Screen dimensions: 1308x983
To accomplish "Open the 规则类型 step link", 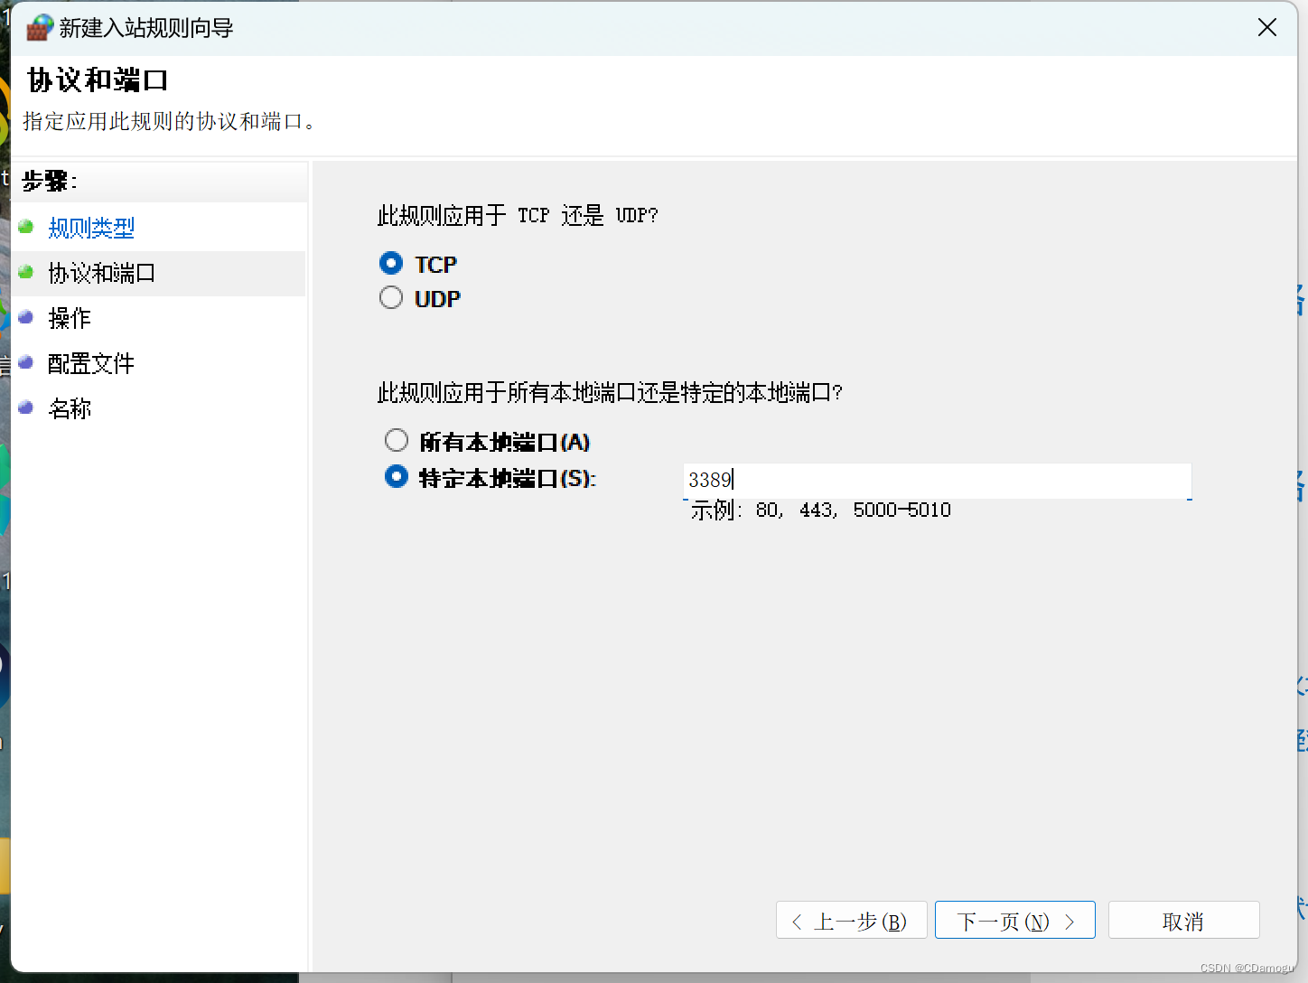I will tap(90, 228).
